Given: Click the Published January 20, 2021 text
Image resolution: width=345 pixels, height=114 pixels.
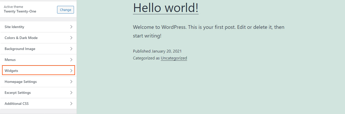Looking at the screenshot, I should (157, 51).
